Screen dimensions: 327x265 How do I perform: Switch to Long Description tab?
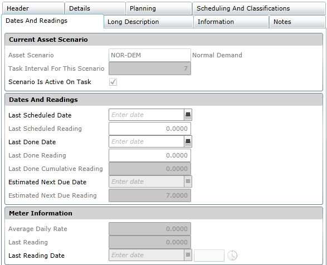click(149, 22)
